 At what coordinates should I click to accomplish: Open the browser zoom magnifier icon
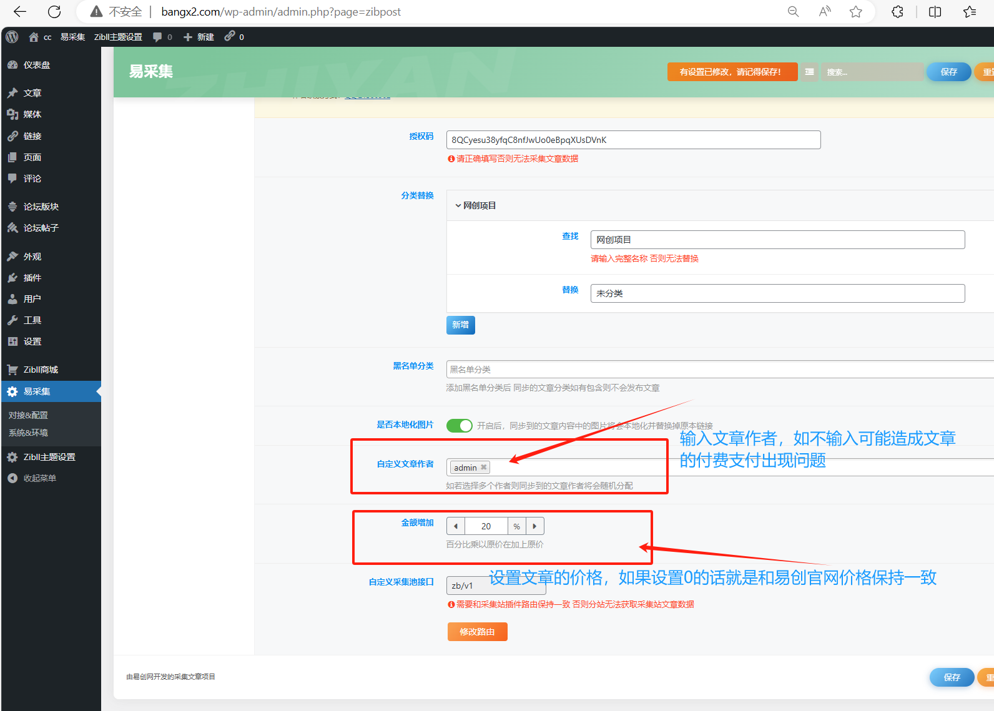pyautogui.click(x=793, y=11)
